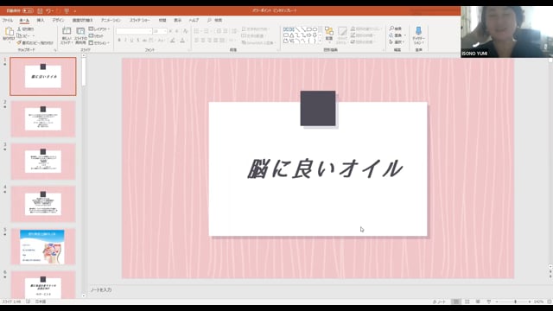553x311 pixels.
Task: Select the Home ribbon tab
Action: (24, 21)
